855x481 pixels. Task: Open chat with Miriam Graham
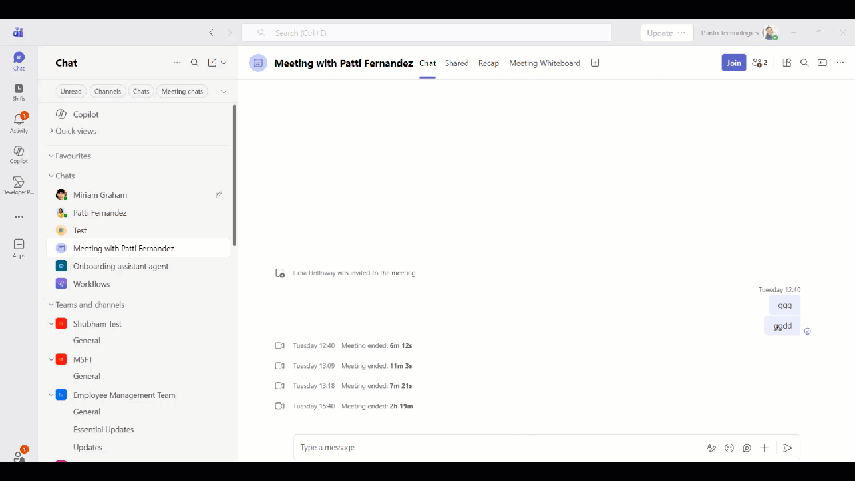138,195
